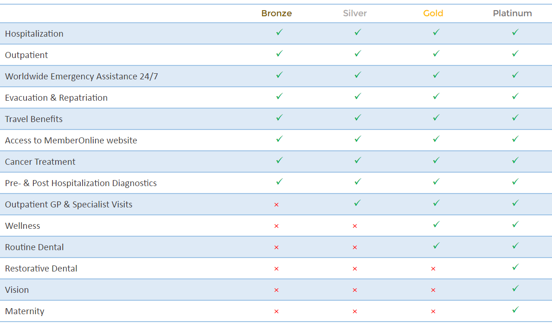Screen dimensions: 552x323
Task: Click the Bronze red cross for Restorative Dental
Action: point(276,269)
